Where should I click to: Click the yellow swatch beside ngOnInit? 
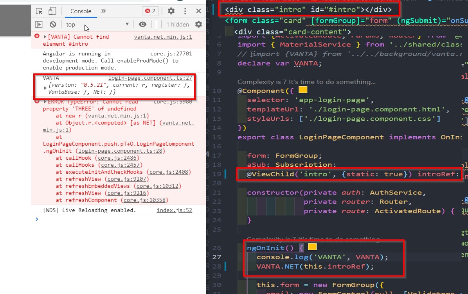click(x=312, y=247)
